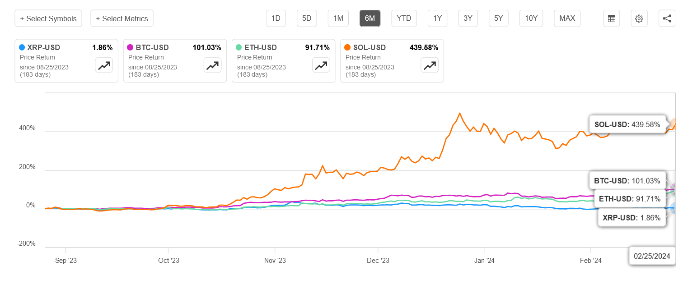The height and width of the screenshot is (284, 697).
Task: Switch to the 1Y time range tab
Action: click(x=437, y=18)
